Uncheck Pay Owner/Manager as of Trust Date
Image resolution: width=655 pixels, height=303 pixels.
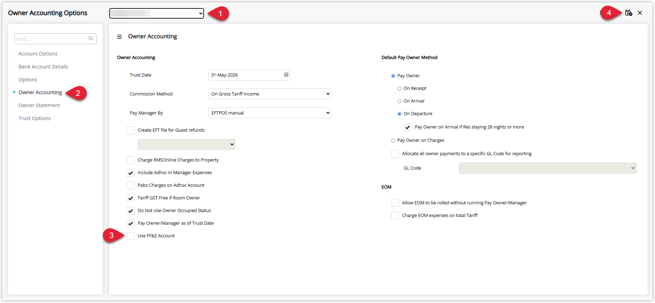[x=131, y=223]
